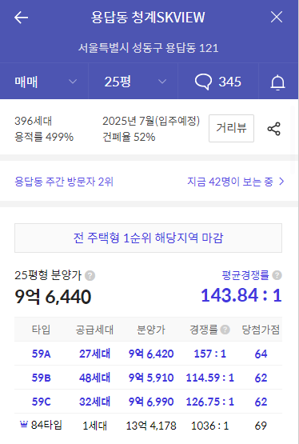
Task: Open the 25평 size dropdown
Action: (x=134, y=82)
